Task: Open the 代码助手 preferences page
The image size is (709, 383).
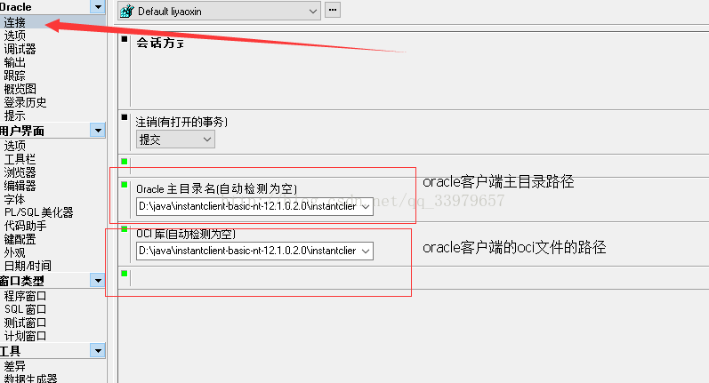Action: 25,226
